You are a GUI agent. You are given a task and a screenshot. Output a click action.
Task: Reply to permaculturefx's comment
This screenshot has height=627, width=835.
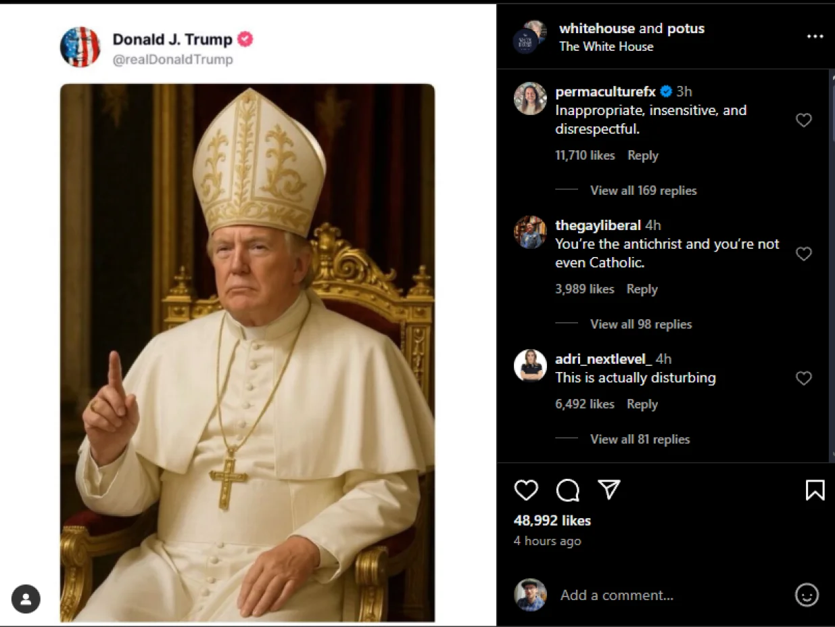[642, 155]
